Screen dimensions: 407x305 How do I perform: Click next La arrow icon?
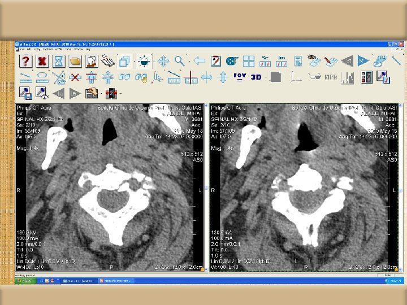75,94
